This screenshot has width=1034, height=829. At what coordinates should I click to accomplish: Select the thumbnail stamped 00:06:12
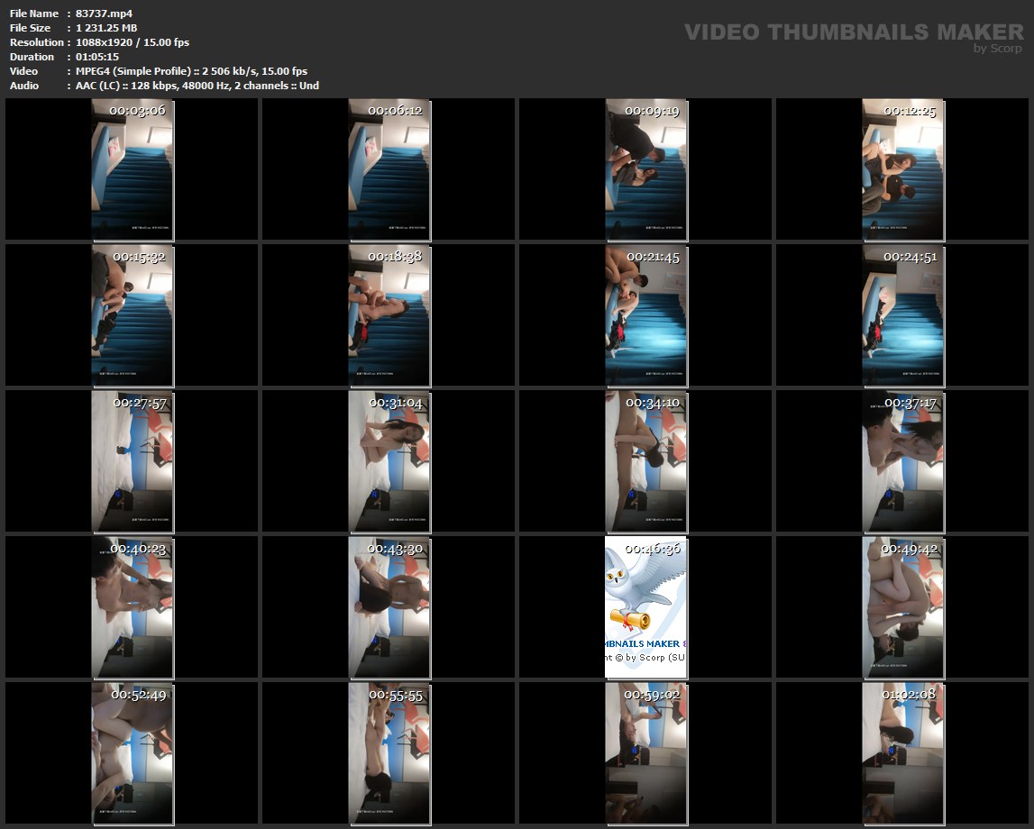pos(389,169)
